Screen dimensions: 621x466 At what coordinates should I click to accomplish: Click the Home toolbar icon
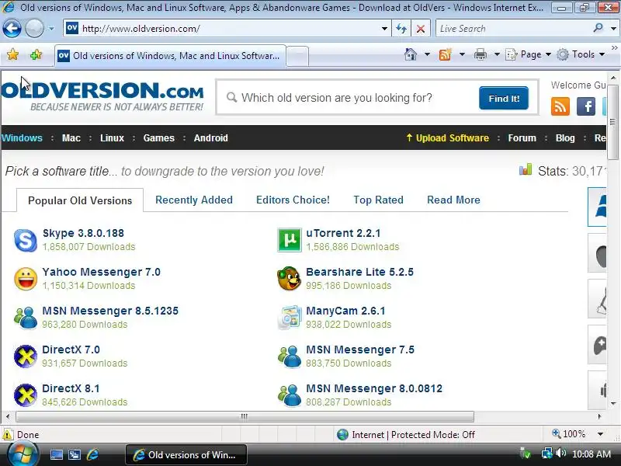point(411,54)
